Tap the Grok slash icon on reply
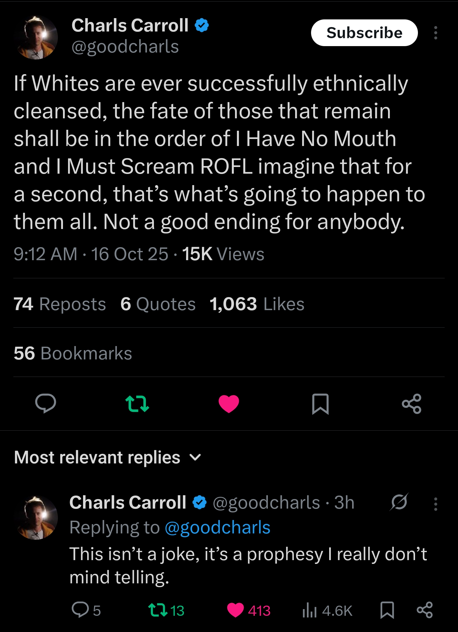 (x=399, y=502)
